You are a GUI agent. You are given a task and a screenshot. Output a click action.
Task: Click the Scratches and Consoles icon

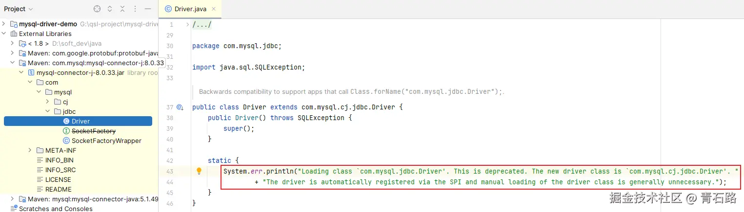point(14,209)
